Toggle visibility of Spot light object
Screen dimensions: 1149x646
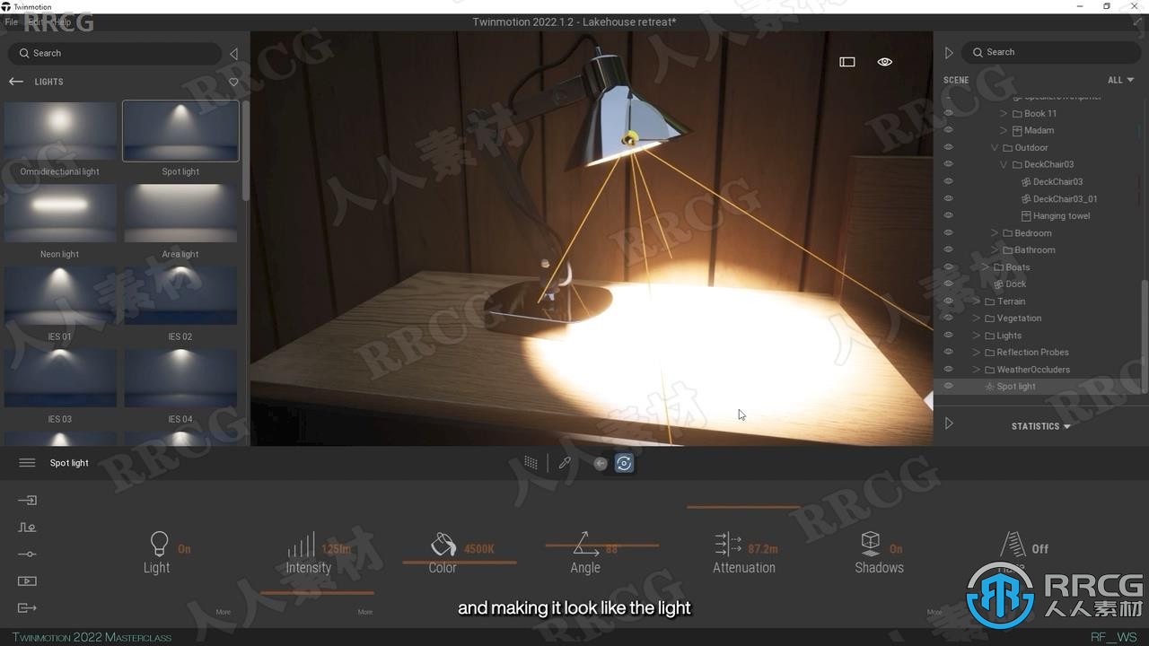pyautogui.click(x=948, y=387)
